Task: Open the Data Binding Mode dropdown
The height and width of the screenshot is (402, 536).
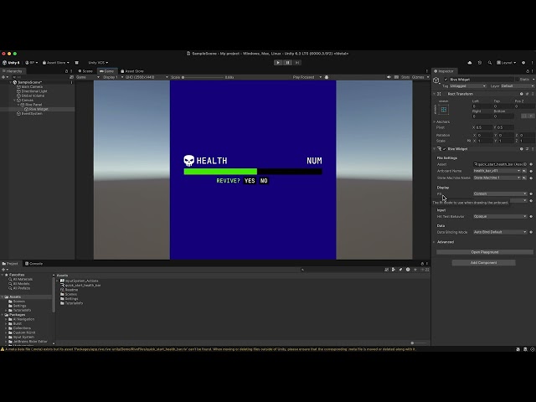Action: (500, 232)
